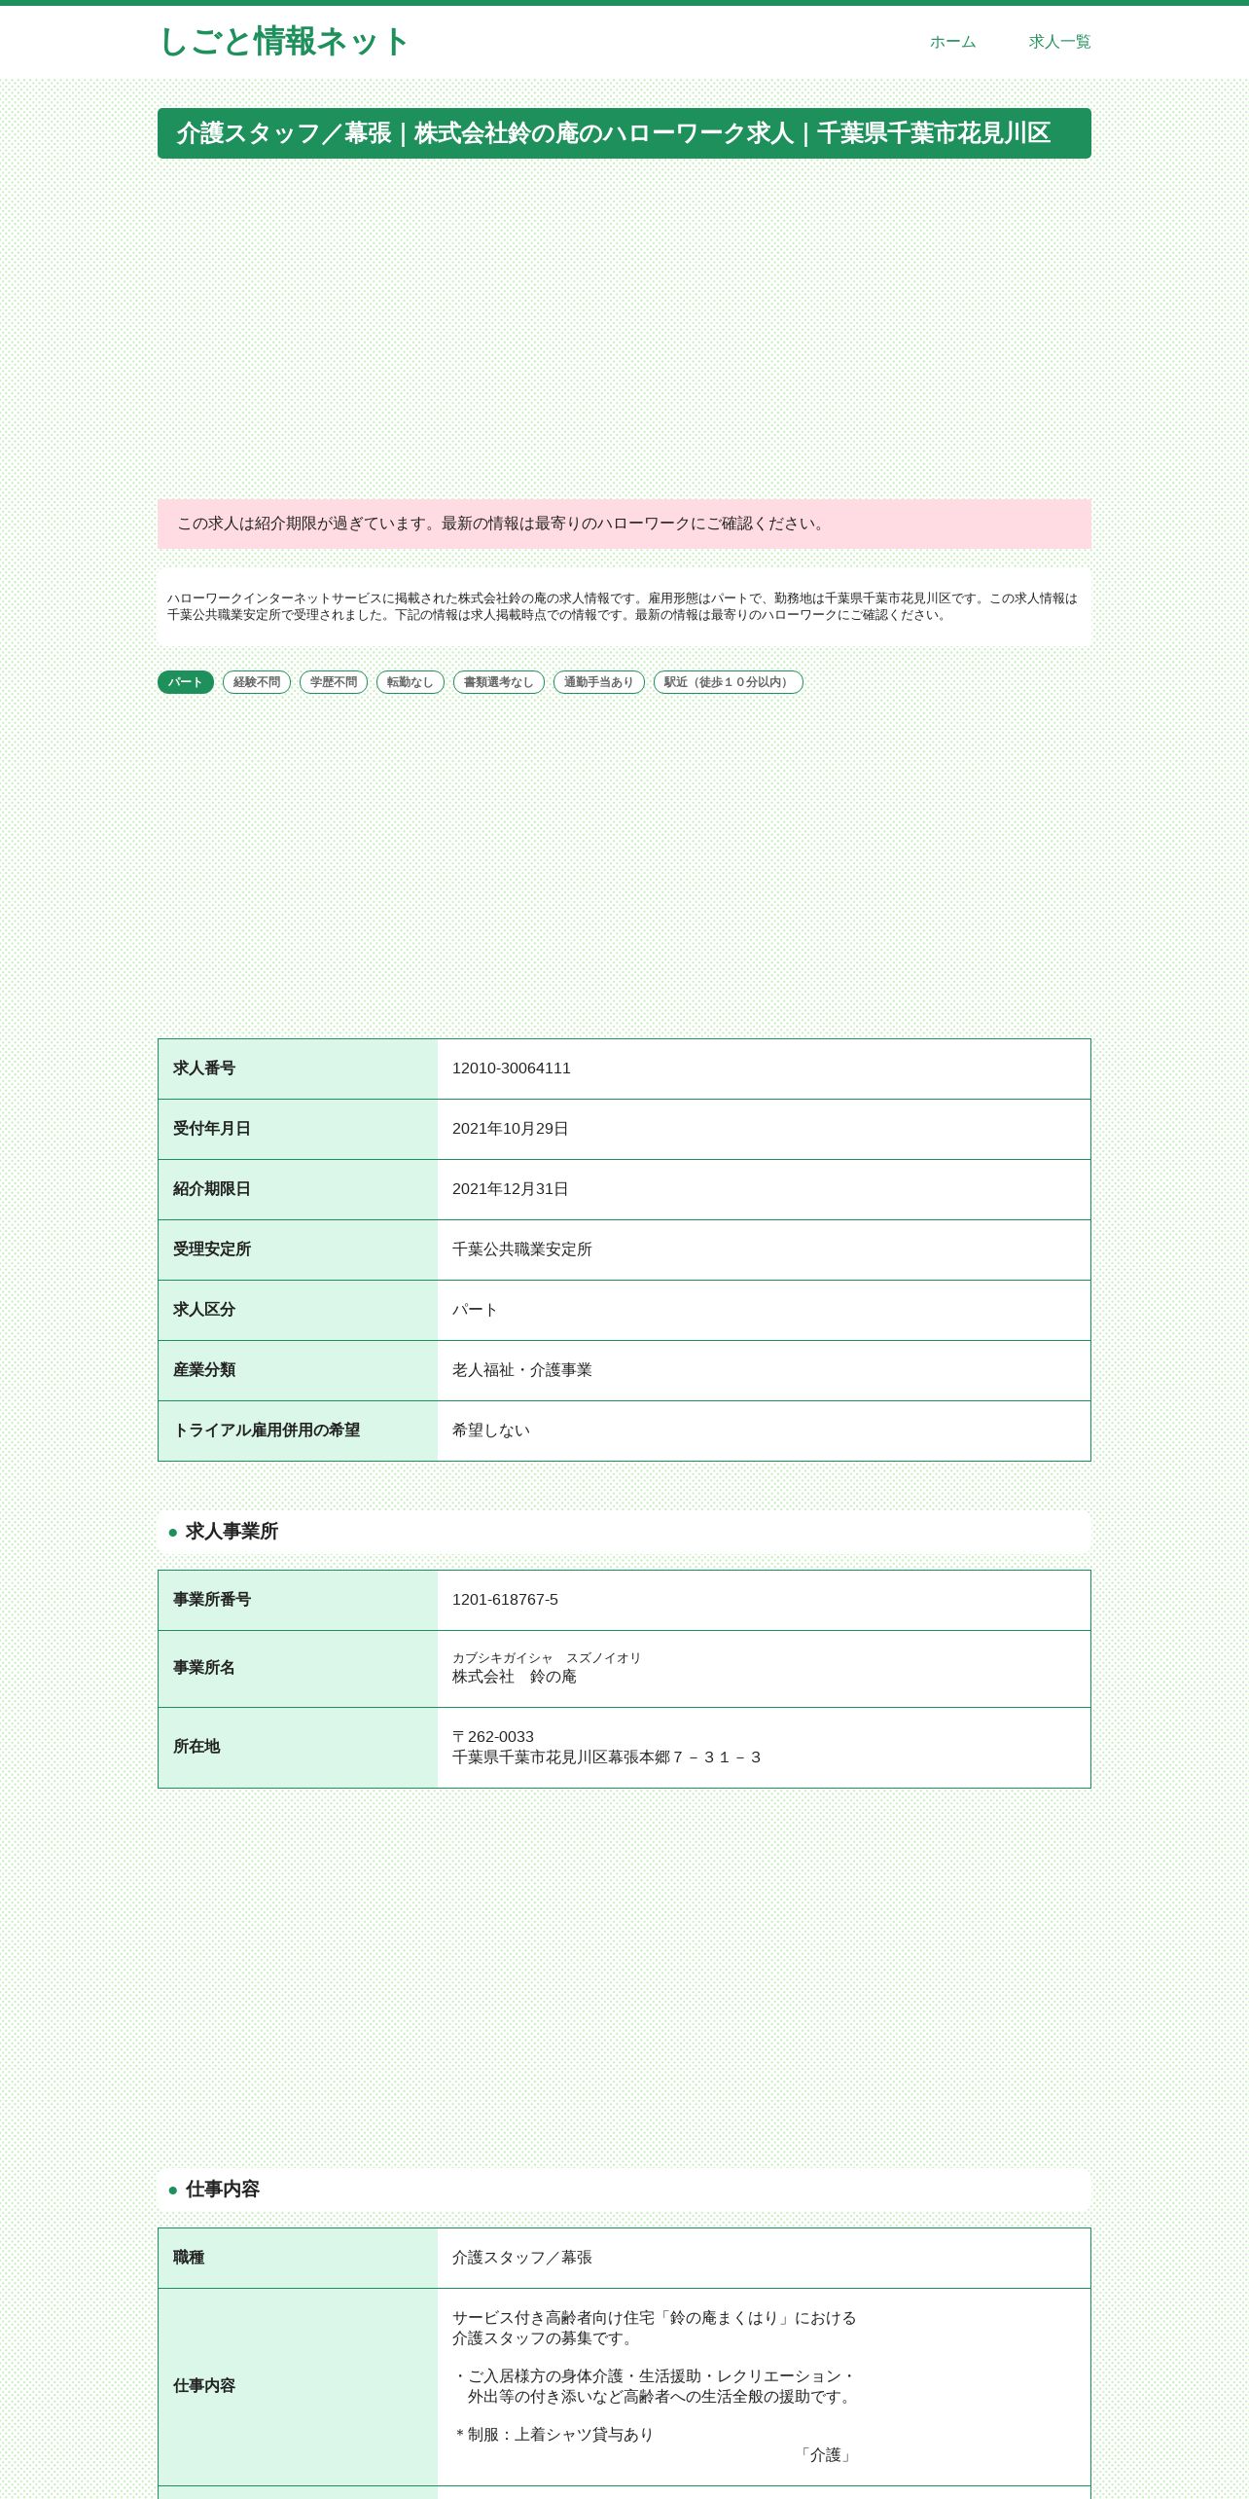Click the ＊制服：上着シャツ貸与あり line
This screenshot has width=1249, height=2499.
click(553, 2435)
